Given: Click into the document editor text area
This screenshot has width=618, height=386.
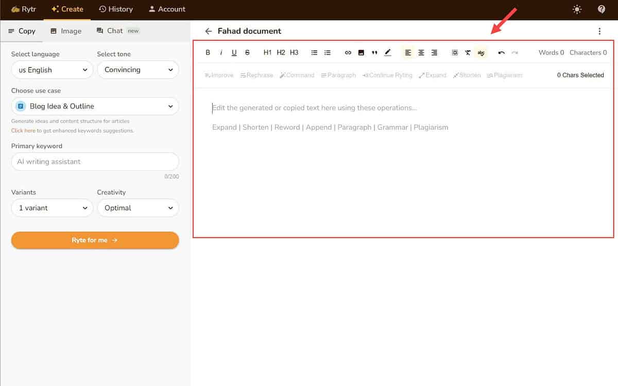Looking at the screenshot, I should (x=403, y=162).
